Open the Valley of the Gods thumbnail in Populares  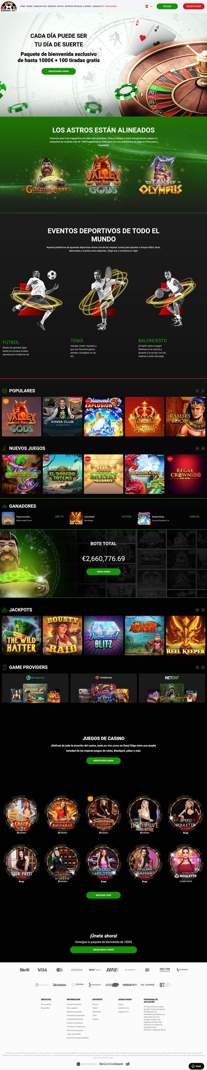pos(22,416)
